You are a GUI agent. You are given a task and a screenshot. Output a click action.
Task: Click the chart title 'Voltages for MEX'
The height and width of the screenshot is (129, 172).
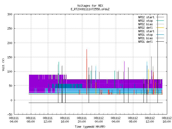pos(90,6)
